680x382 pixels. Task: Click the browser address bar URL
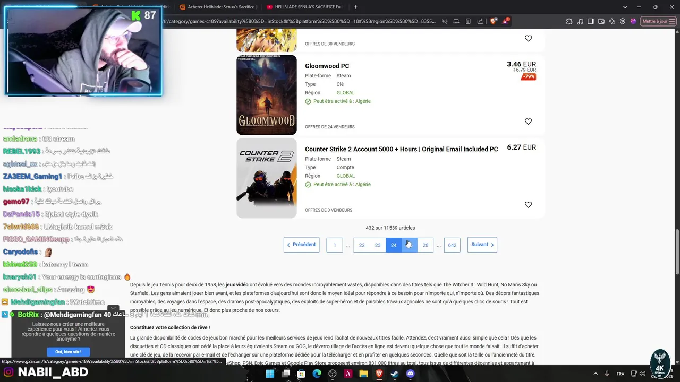pyautogui.click(x=299, y=21)
